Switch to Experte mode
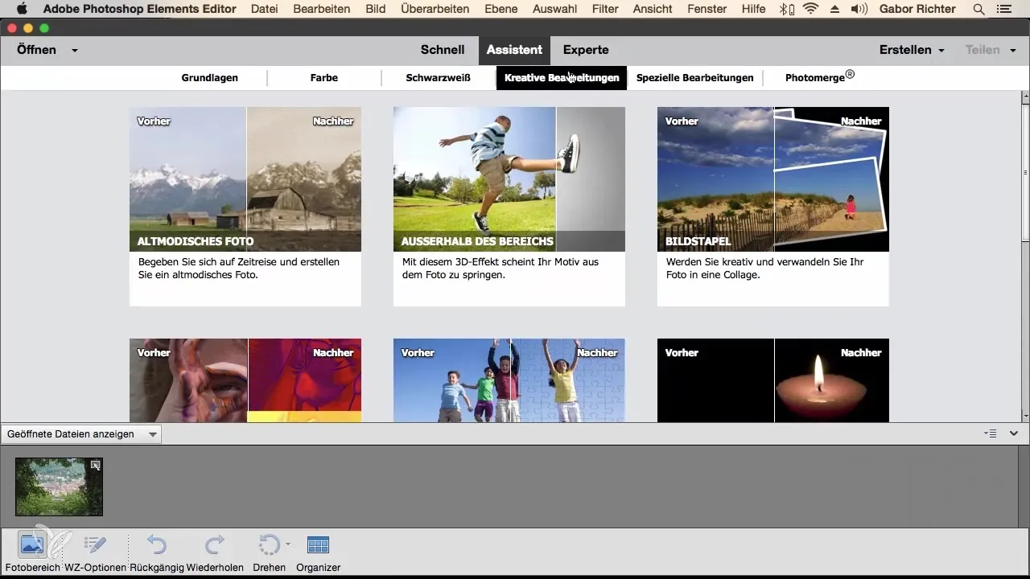The height and width of the screenshot is (579, 1030). tap(586, 50)
